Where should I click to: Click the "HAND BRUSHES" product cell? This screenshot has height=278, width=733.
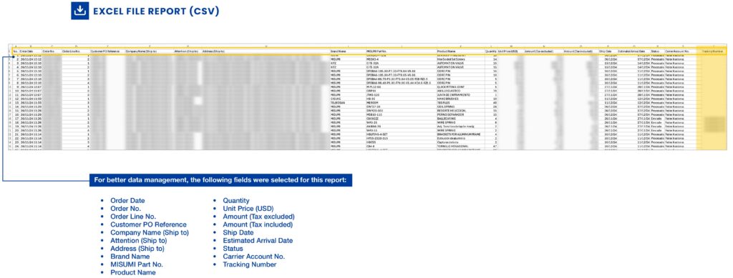tap(448, 99)
